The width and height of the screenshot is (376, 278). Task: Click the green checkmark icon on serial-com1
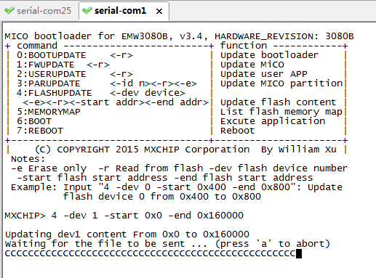point(87,10)
